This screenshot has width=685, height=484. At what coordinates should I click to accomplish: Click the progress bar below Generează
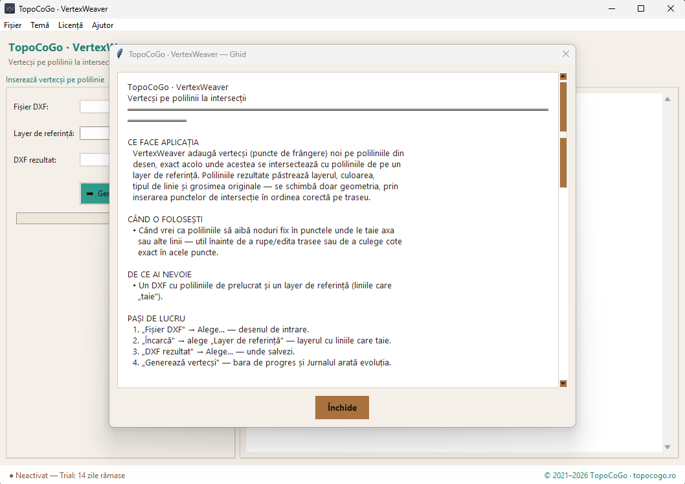[x=63, y=218]
